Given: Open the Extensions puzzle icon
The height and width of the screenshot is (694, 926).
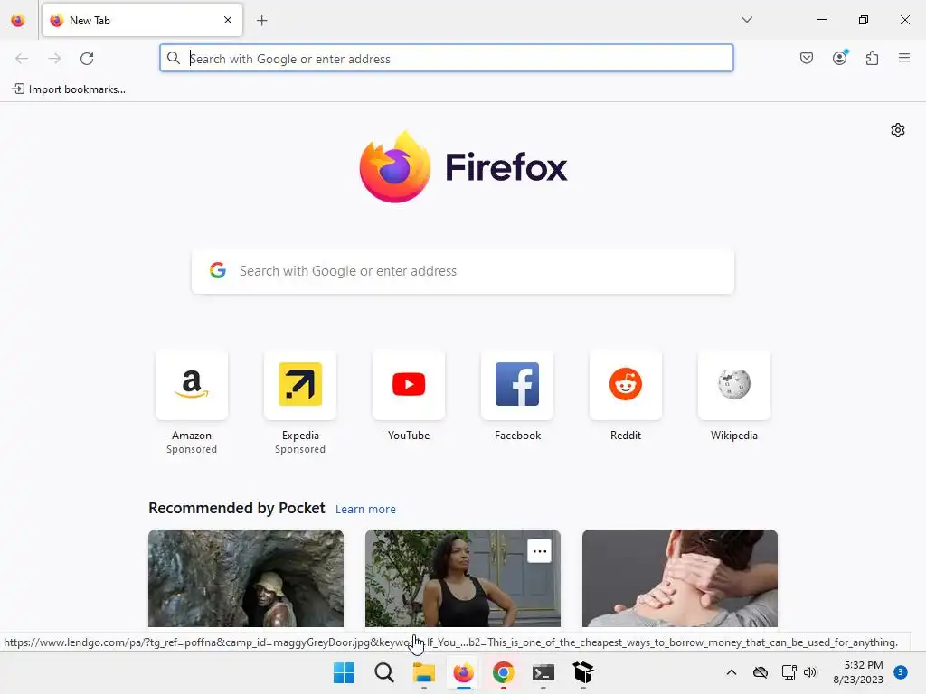Looking at the screenshot, I should point(872,58).
